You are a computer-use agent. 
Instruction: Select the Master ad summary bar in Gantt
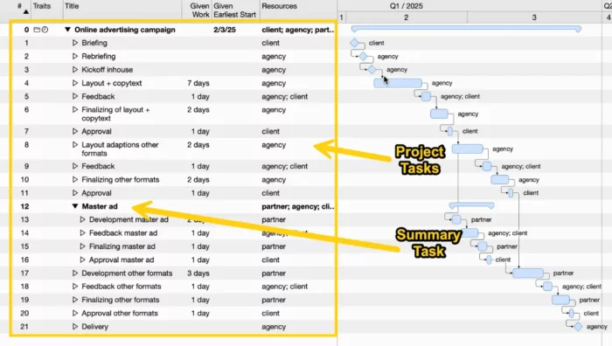(471, 204)
